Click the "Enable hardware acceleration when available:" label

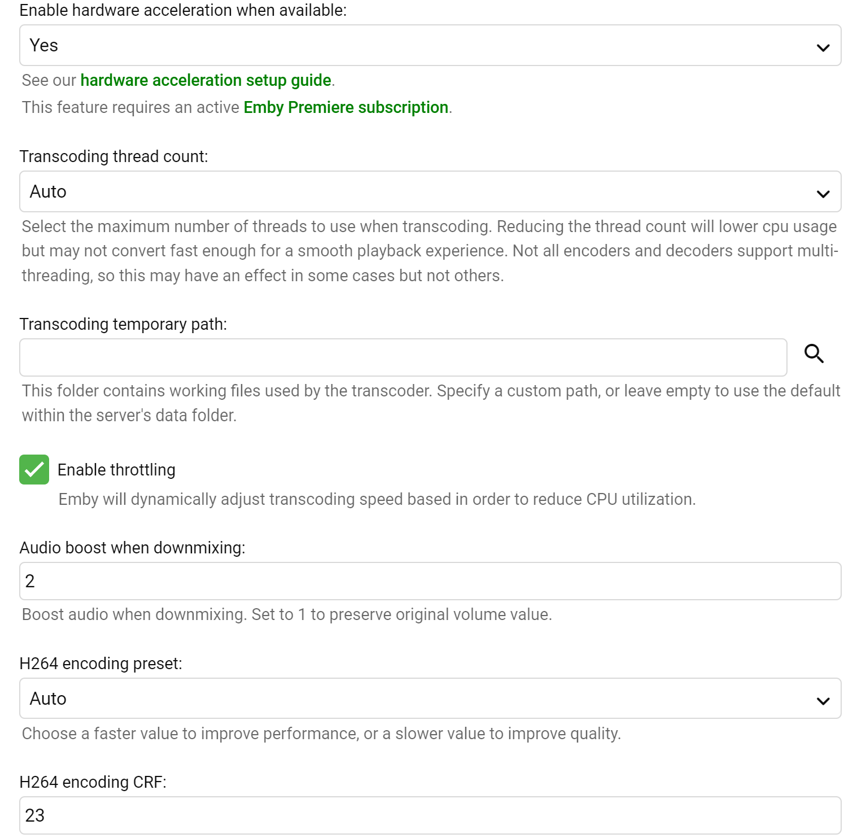click(183, 10)
